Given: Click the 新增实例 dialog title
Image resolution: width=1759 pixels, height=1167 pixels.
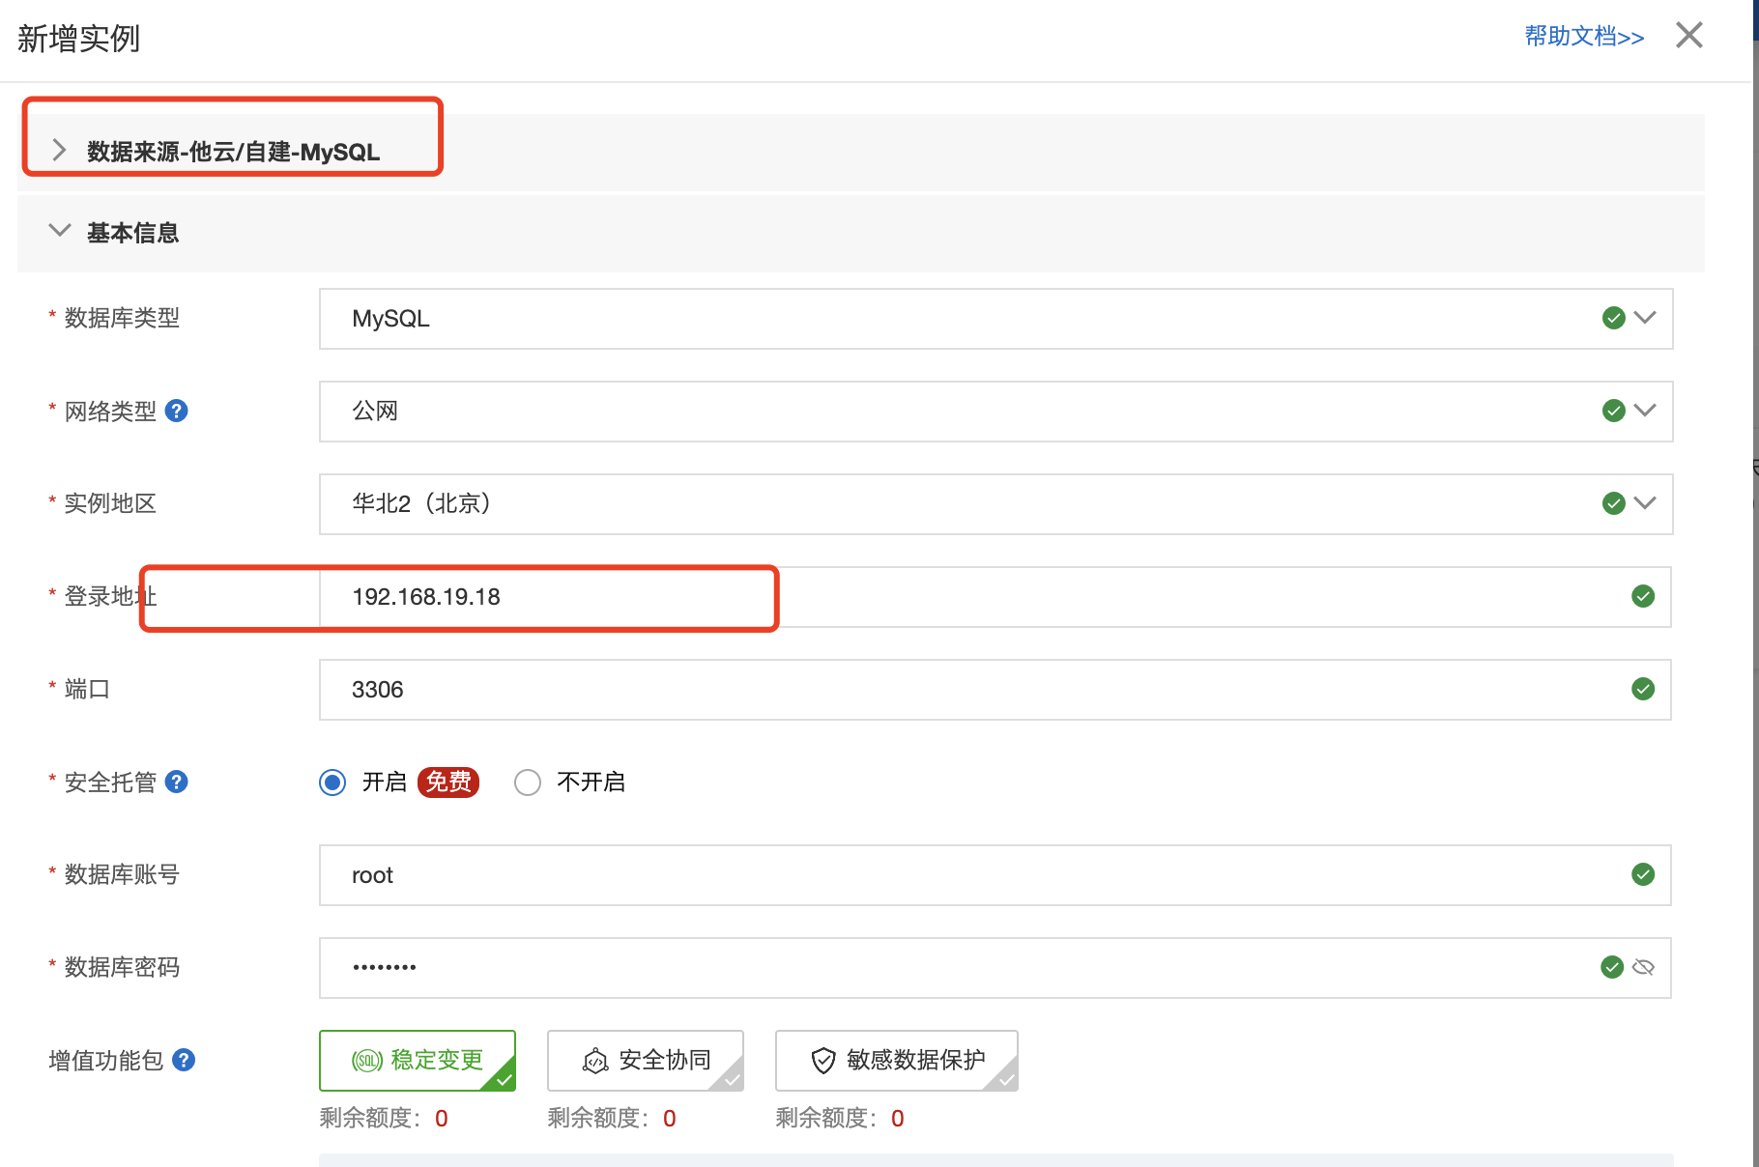Looking at the screenshot, I should tap(79, 39).
